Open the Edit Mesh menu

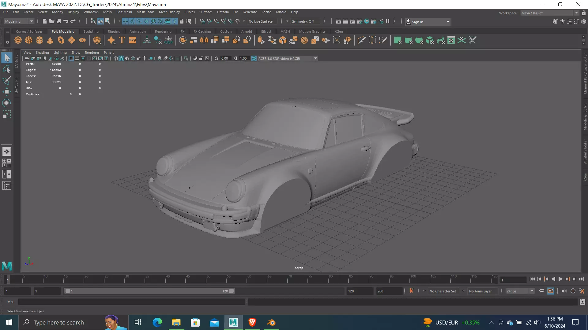(124, 12)
